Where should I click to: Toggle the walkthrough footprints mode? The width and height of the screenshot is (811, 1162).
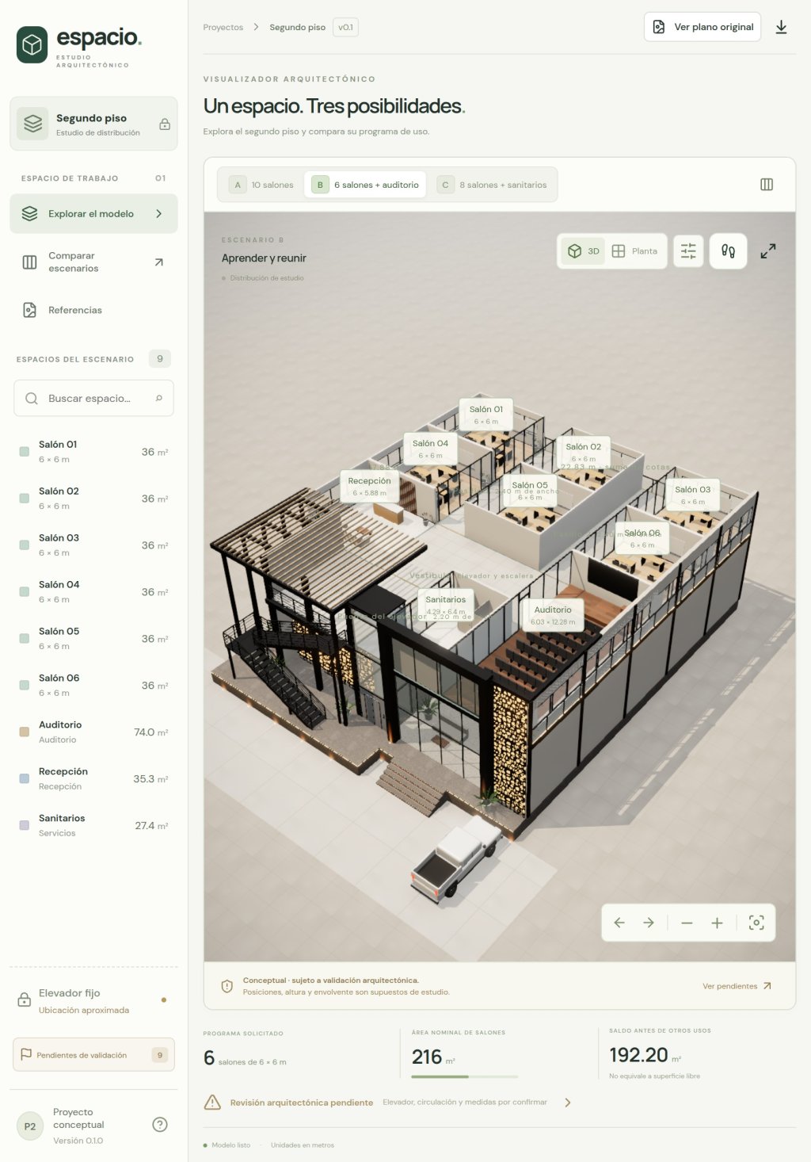(729, 251)
